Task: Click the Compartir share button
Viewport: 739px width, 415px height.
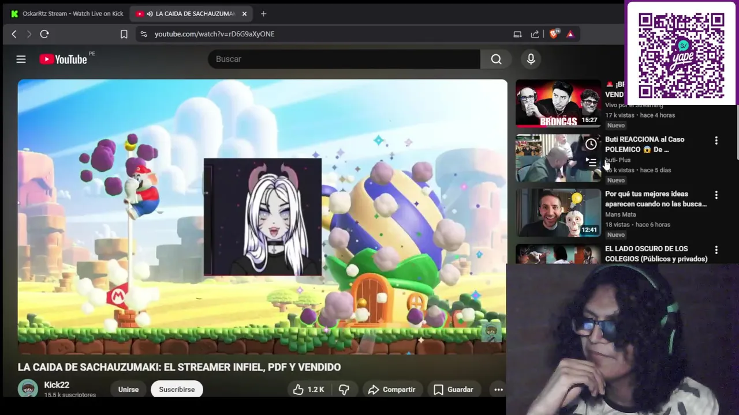Action: [x=392, y=390]
